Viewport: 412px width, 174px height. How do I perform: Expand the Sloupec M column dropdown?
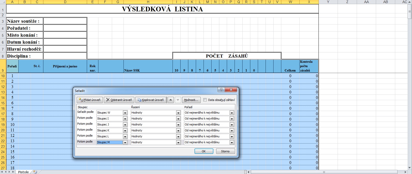(125, 143)
